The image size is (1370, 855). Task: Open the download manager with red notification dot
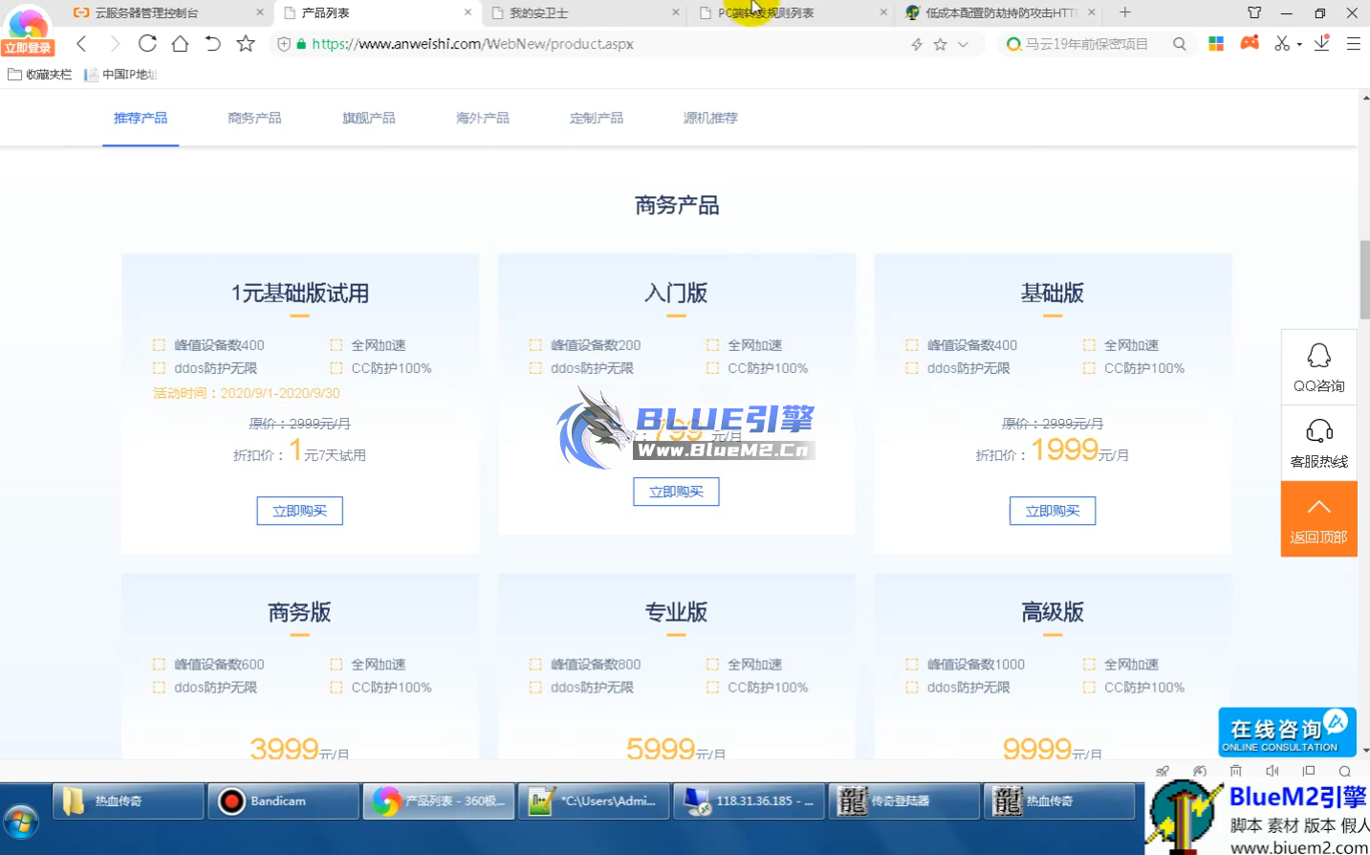1322,43
